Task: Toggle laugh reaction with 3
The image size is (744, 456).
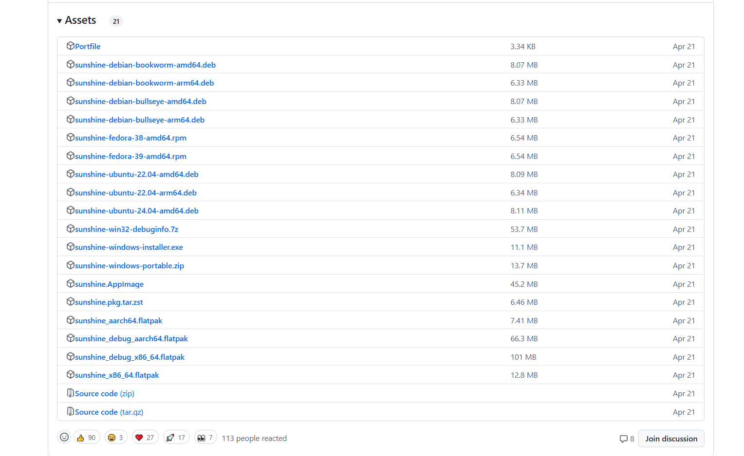Action: (116, 437)
